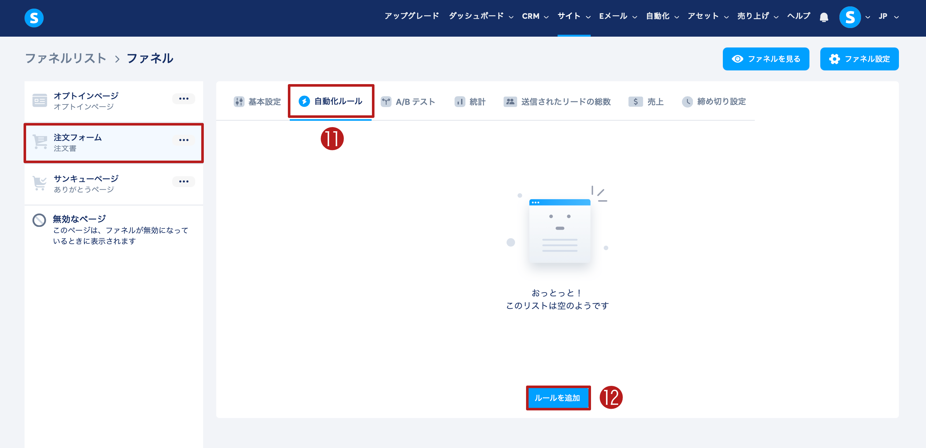The image size is (926, 448).
Task: Open three-dot menu for 注文フォーム
Action: (x=184, y=140)
